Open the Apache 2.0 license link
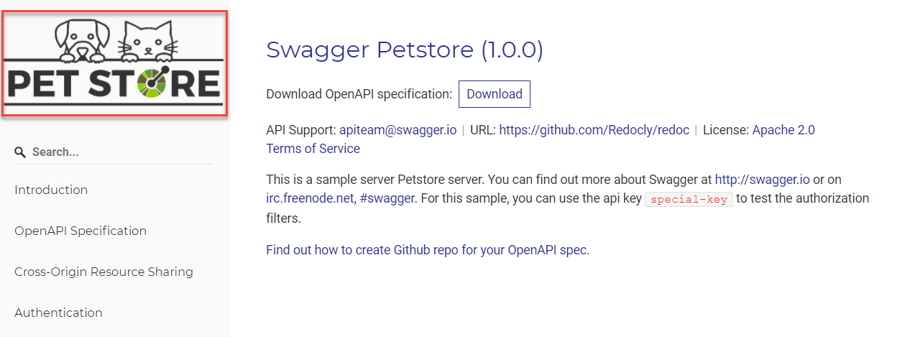The height and width of the screenshot is (337, 905). pos(784,130)
